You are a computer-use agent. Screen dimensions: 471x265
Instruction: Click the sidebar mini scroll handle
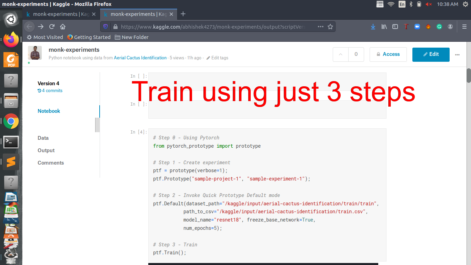point(98,125)
